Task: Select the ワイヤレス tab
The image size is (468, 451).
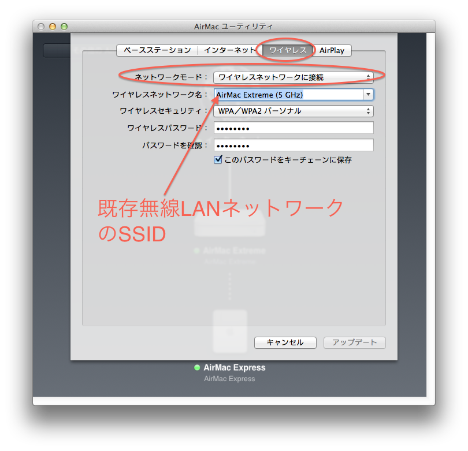Action: [288, 50]
